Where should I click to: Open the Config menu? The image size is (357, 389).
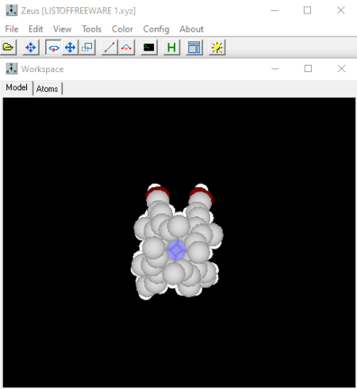(x=156, y=29)
